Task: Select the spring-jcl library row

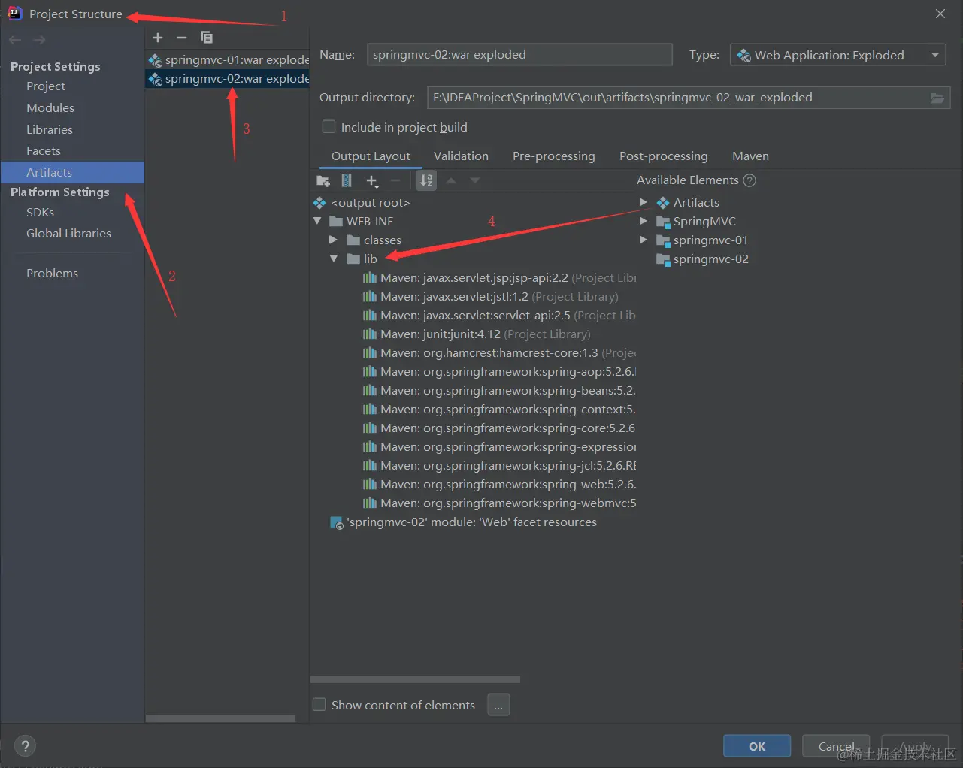Action: pyautogui.click(x=499, y=466)
